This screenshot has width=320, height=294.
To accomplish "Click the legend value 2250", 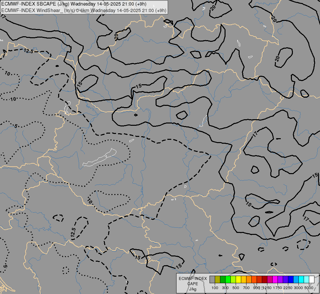I will 288,288.
